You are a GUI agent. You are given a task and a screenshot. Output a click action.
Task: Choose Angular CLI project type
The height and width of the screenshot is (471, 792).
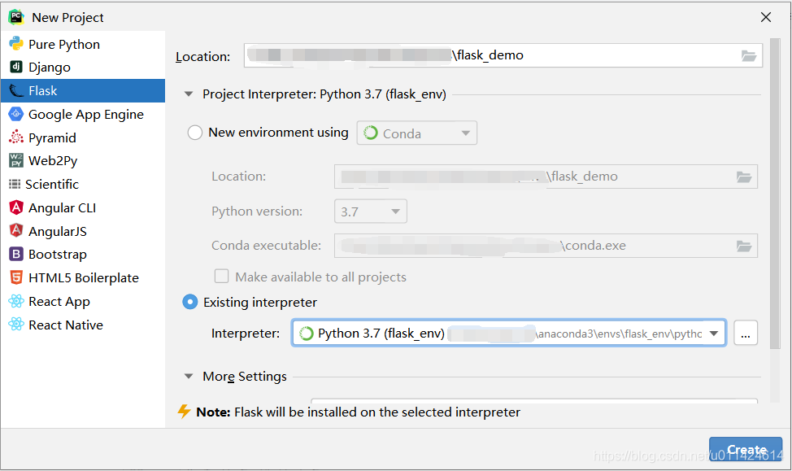(x=83, y=207)
